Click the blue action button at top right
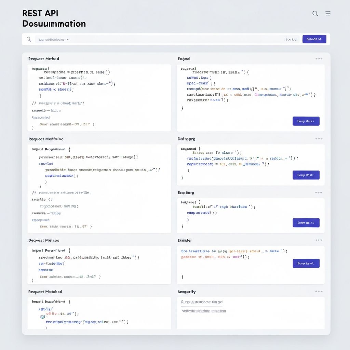 (x=314, y=39)
